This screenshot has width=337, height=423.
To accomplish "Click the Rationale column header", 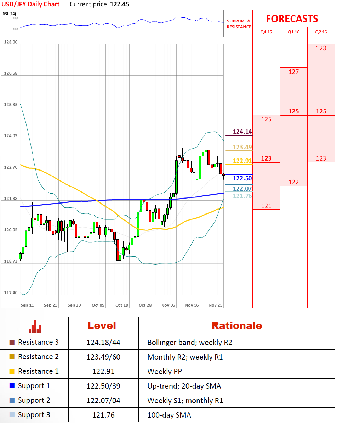I will [x=236, y=326].
